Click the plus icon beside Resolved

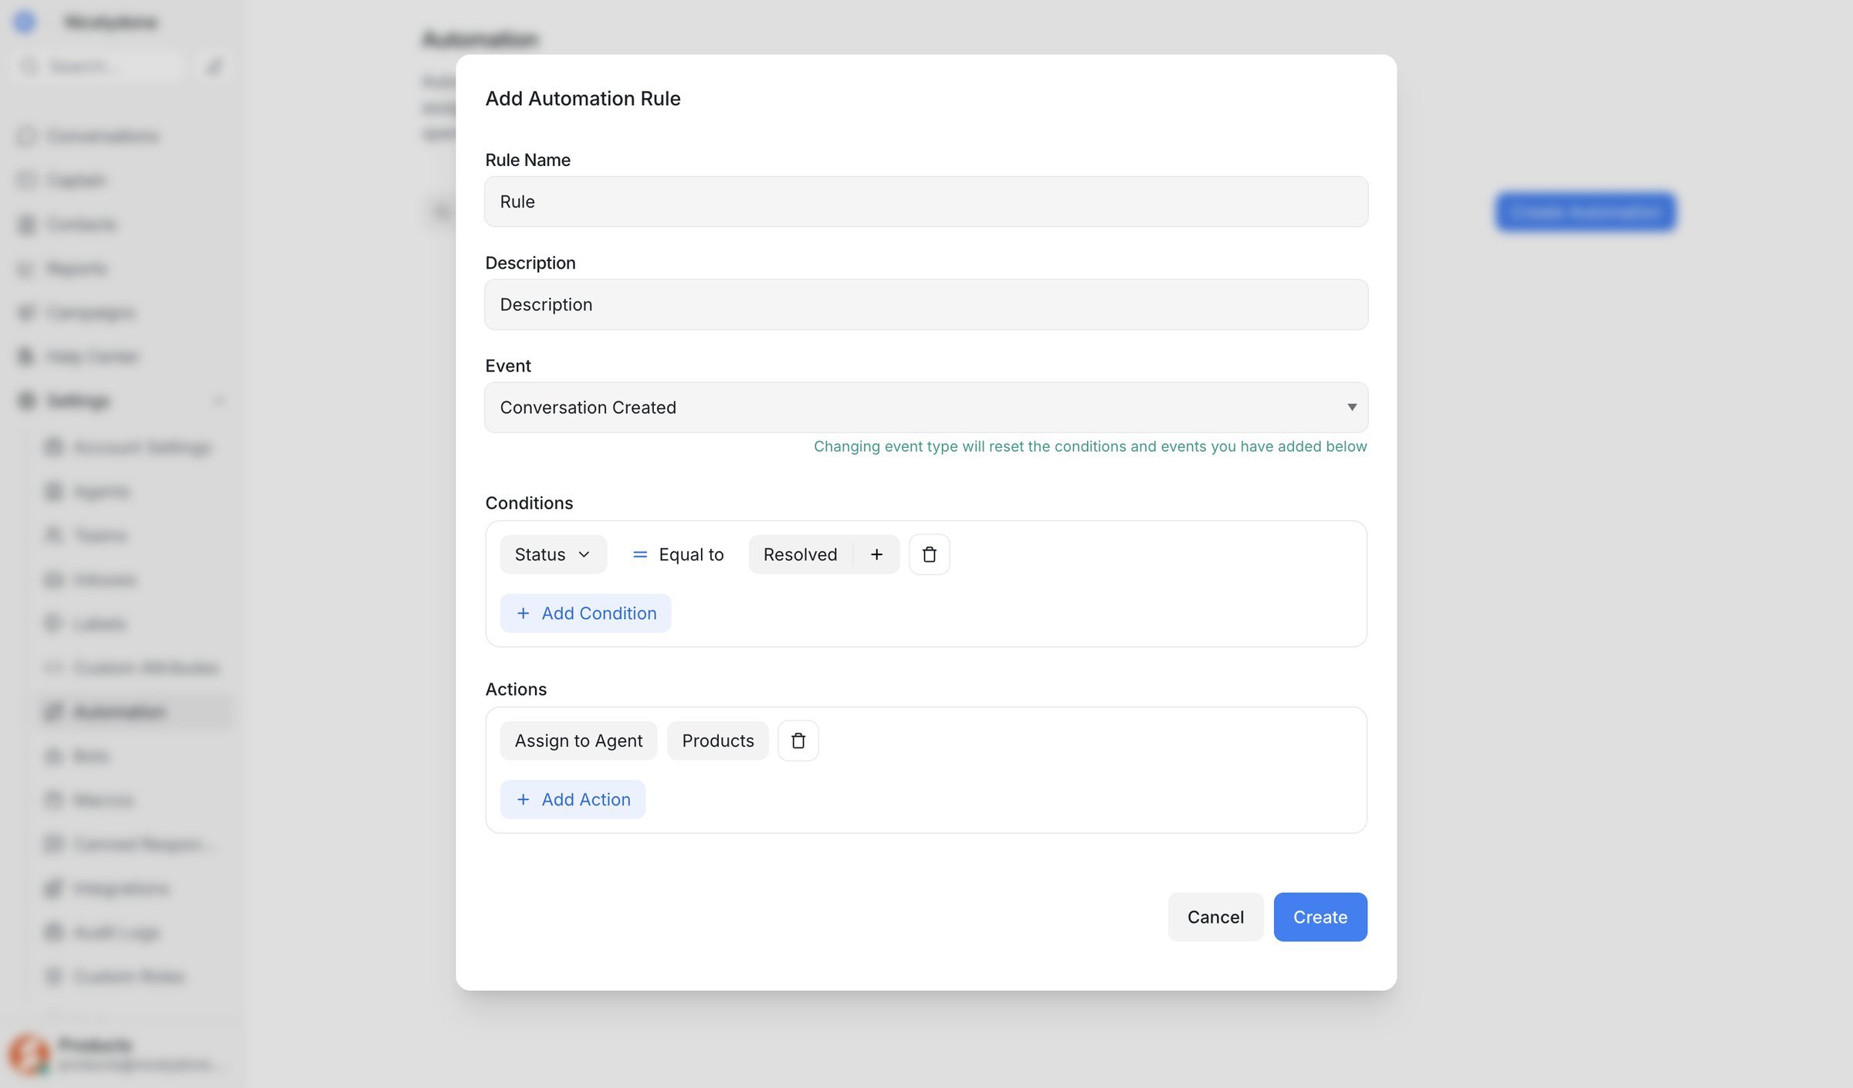876,554
